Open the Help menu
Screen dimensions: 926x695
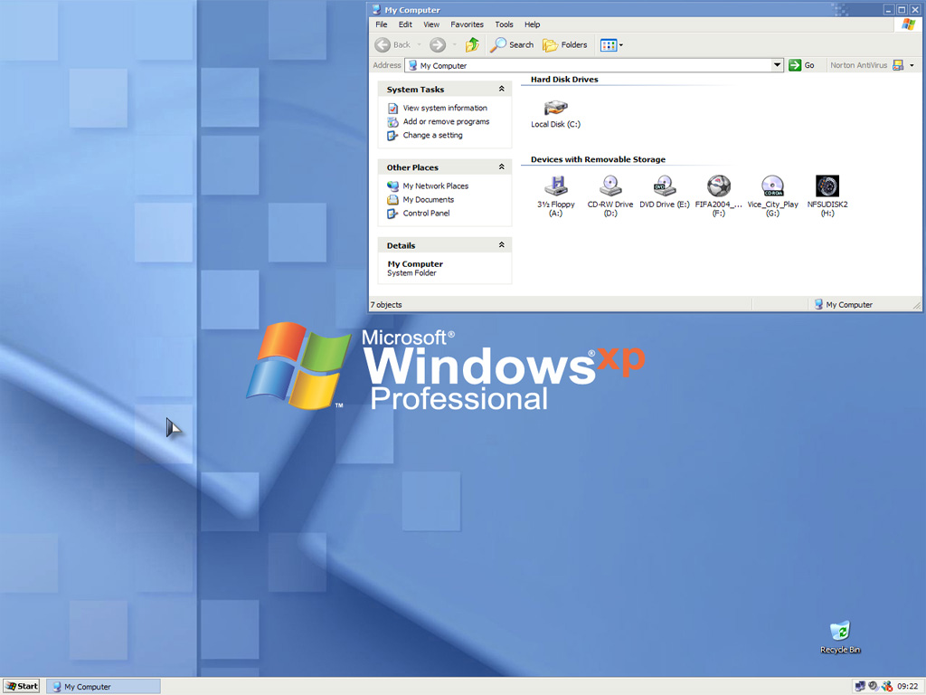click(532, 24)
